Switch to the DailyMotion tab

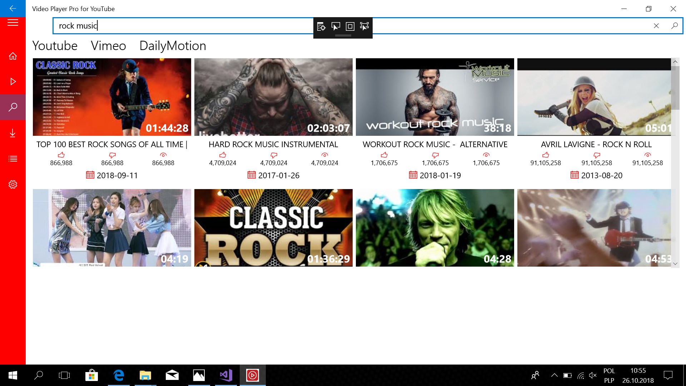(x=173, y=46)
